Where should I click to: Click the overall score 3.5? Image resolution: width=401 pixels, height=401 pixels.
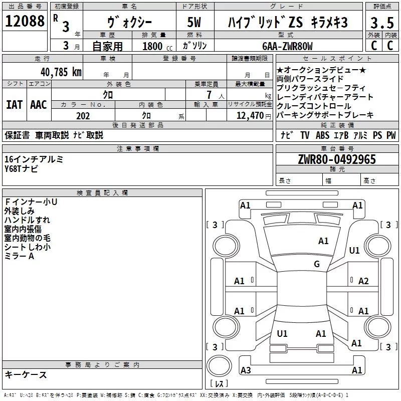pyautogui.click(x=382, y=23)
